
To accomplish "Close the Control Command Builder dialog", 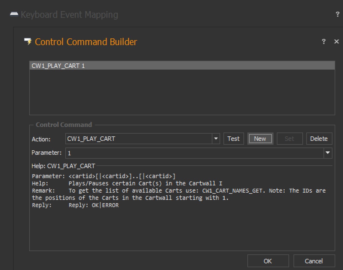I will tap(336, 41).
